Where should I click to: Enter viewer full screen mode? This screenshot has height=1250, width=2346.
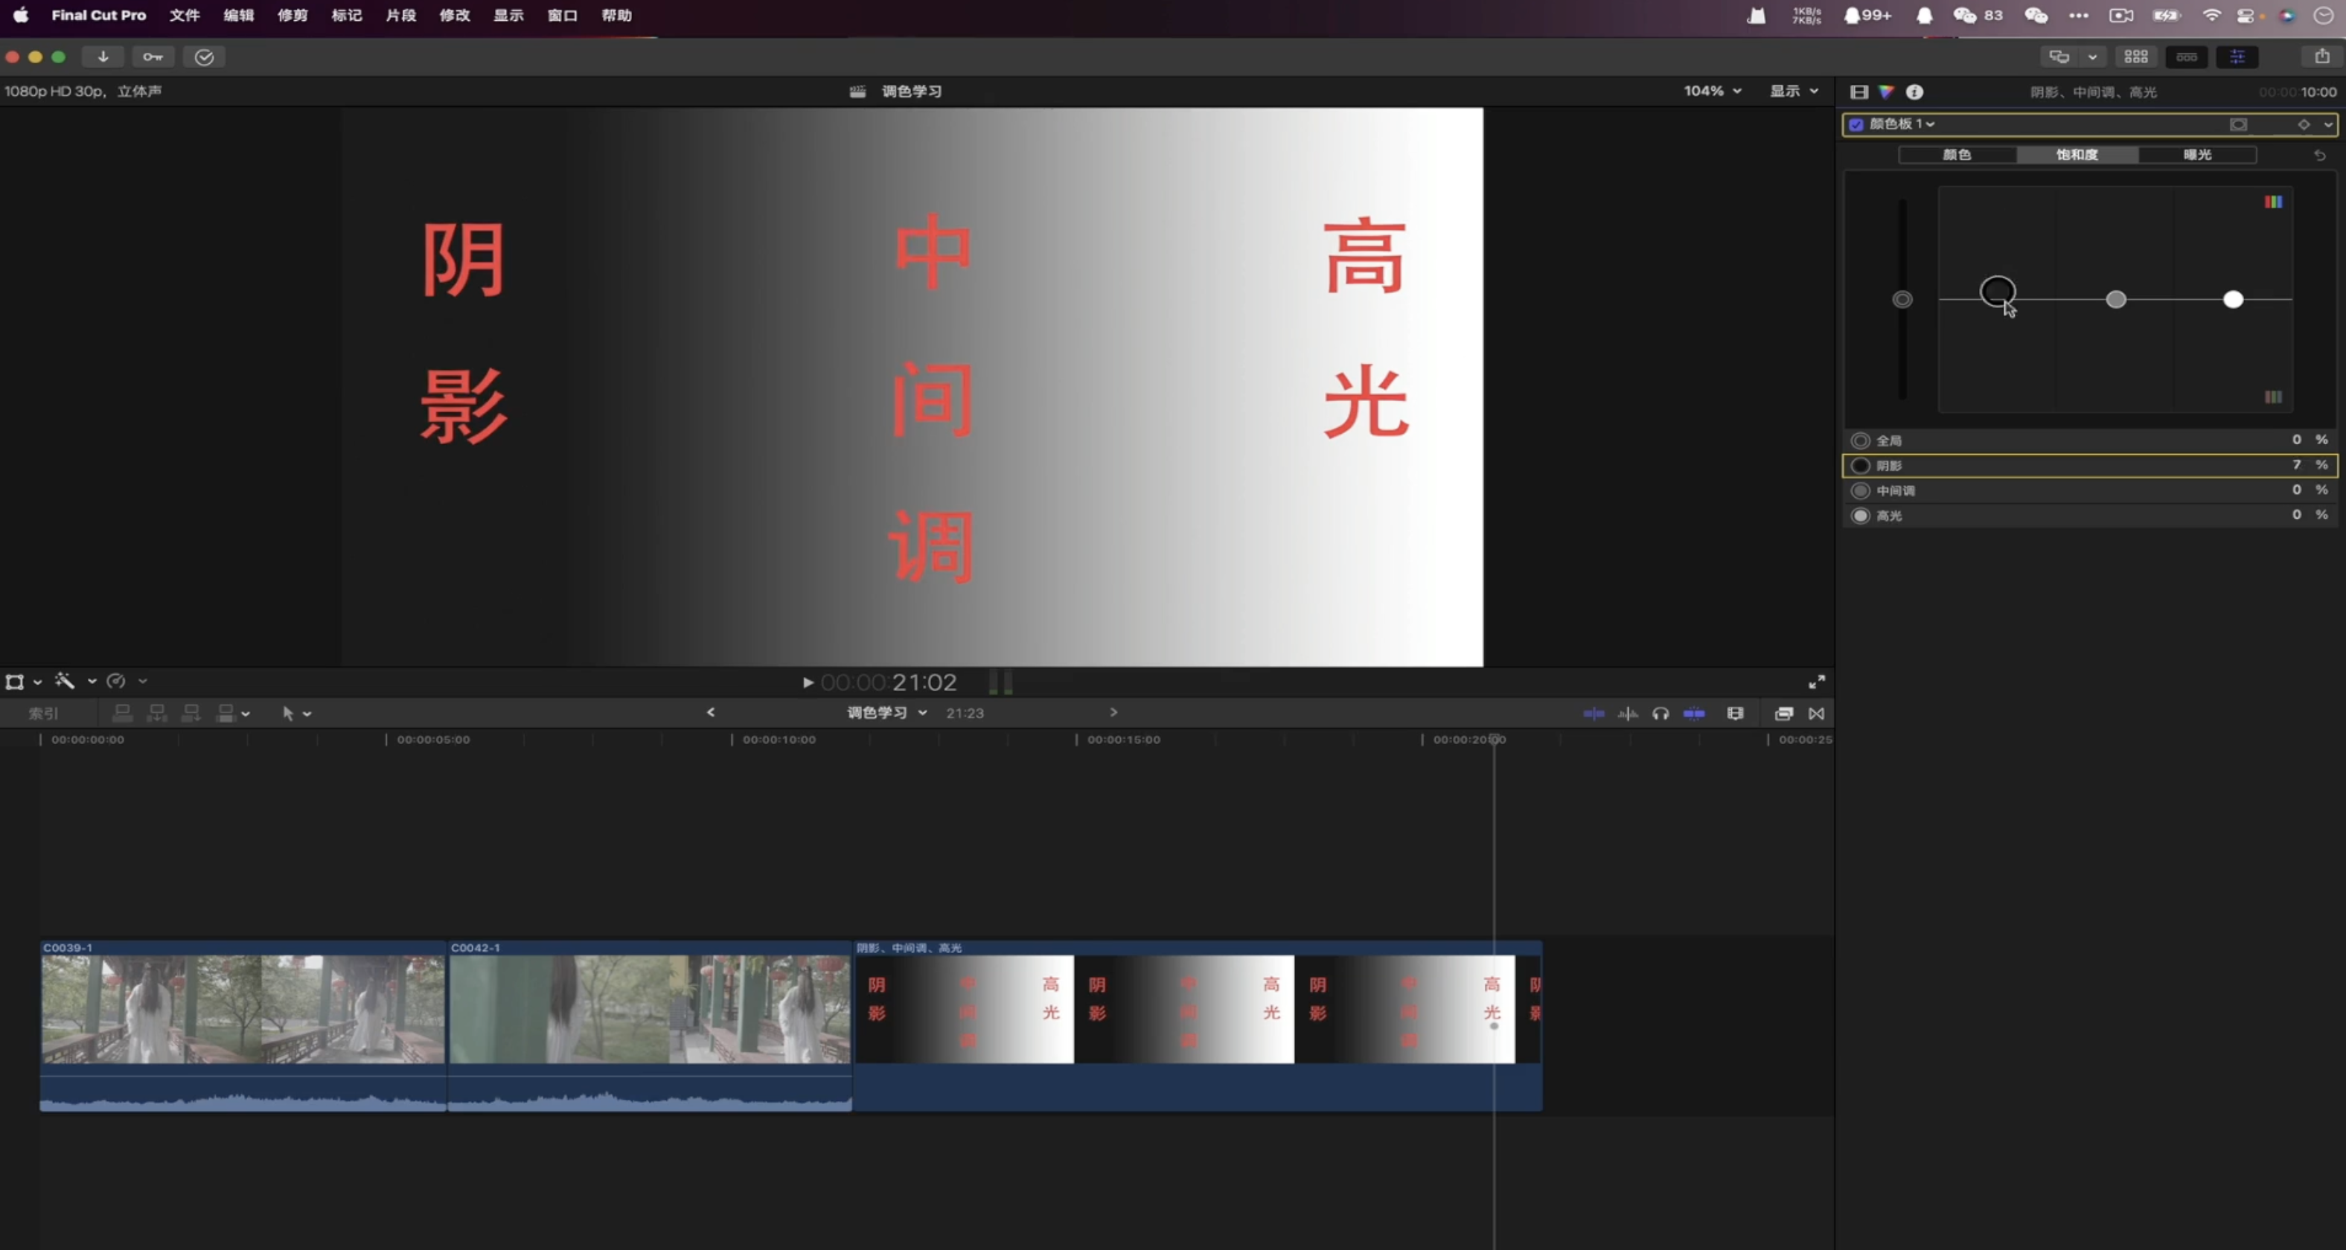tap(1816, 682)
